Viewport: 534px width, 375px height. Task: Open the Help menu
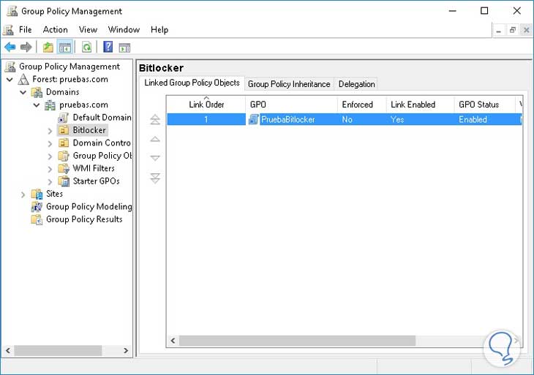159,29
